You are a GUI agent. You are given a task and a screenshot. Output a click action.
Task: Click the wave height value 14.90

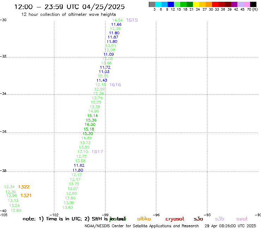click(94, 111)
